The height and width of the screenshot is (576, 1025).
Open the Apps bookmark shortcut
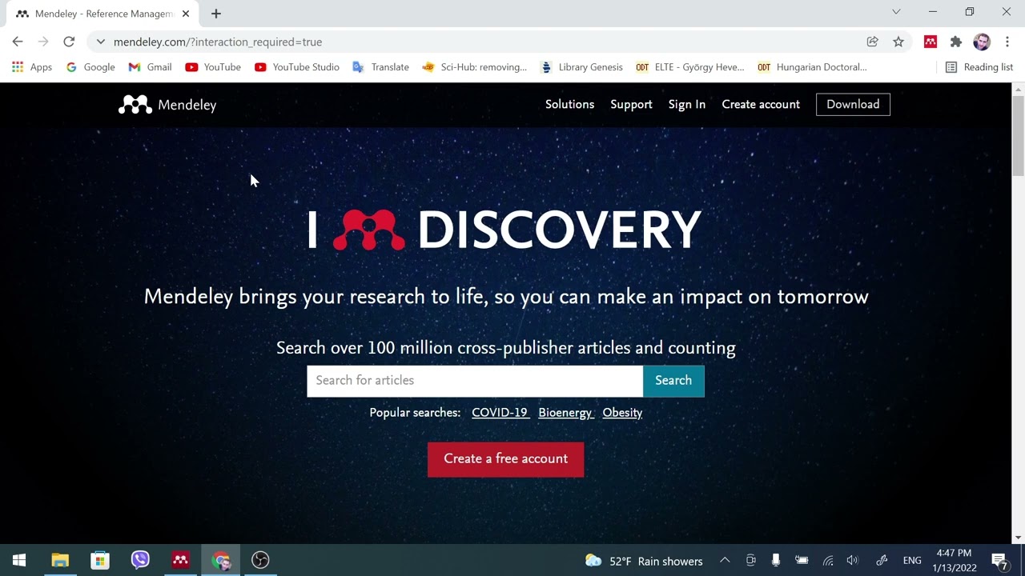(32, 67)
